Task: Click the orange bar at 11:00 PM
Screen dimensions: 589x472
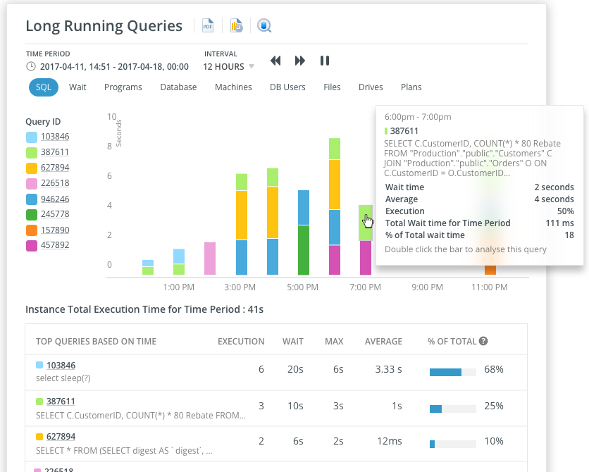Action: [490, 270]
